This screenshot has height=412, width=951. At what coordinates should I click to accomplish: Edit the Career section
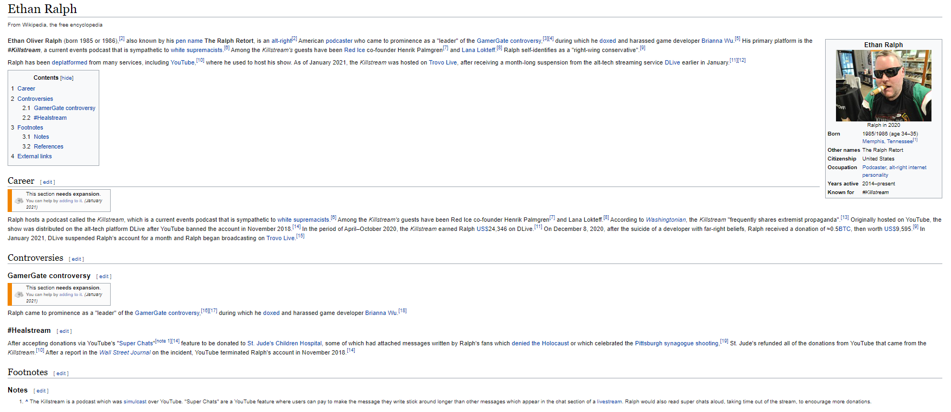[48, 182]
